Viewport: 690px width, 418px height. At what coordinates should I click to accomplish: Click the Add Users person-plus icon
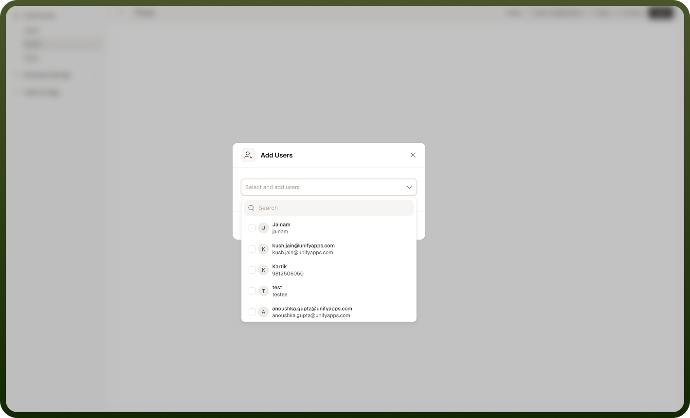248,155
